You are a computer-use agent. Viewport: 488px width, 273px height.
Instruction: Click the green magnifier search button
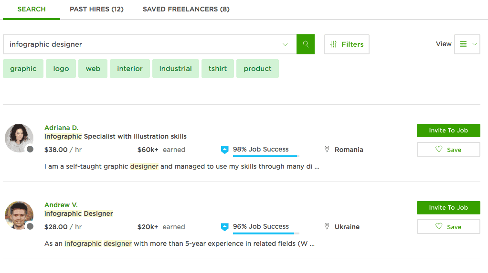tap(305, 44)
